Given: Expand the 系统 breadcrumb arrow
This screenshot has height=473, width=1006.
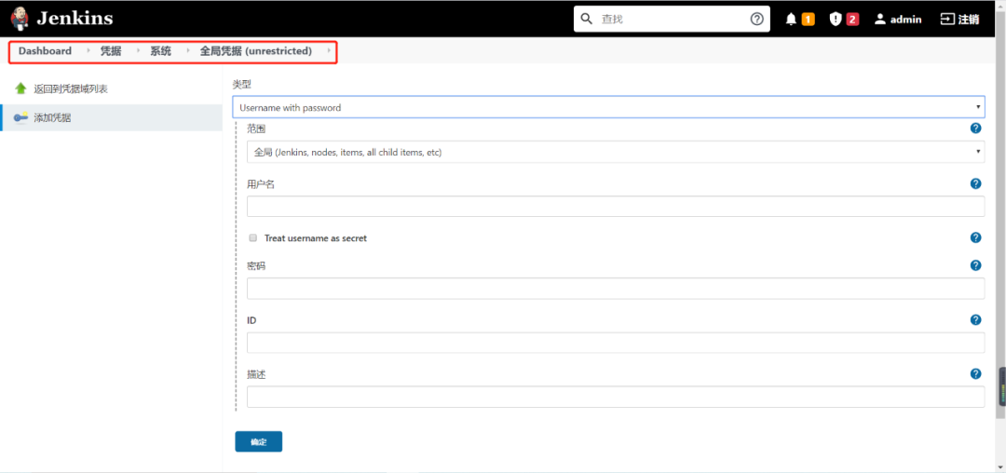Looking at the screenshot, I should tap(188, 50).
